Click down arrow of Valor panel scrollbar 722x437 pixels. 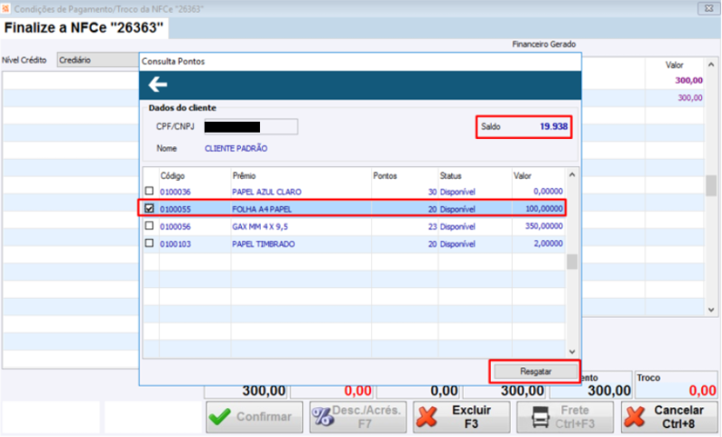(x=711, y=310)
